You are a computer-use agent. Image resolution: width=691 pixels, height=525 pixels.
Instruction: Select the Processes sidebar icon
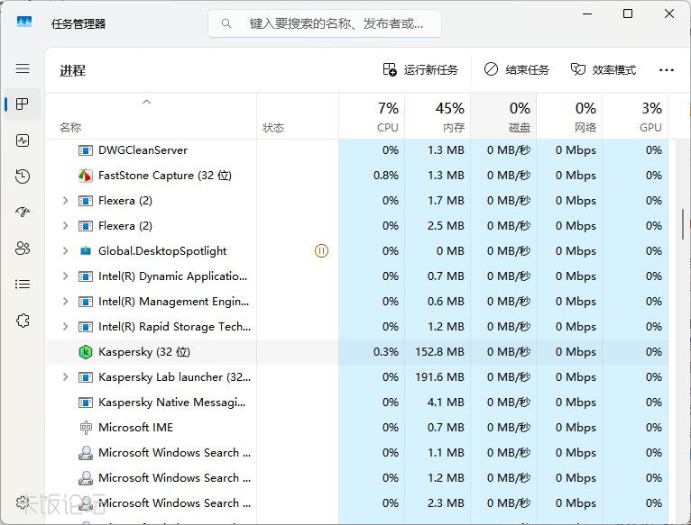[x=23, y=104]
